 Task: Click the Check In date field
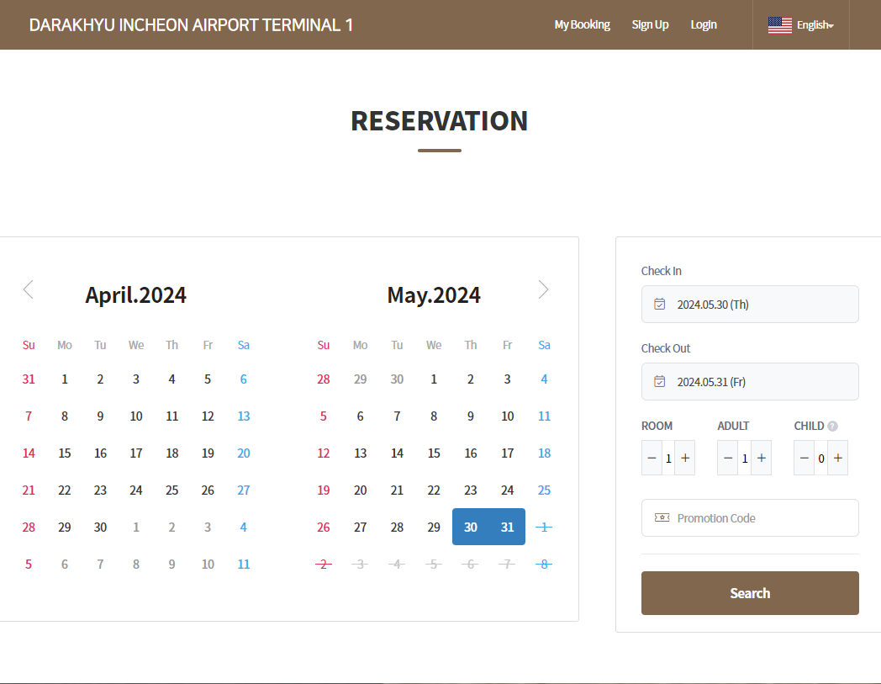750,305
